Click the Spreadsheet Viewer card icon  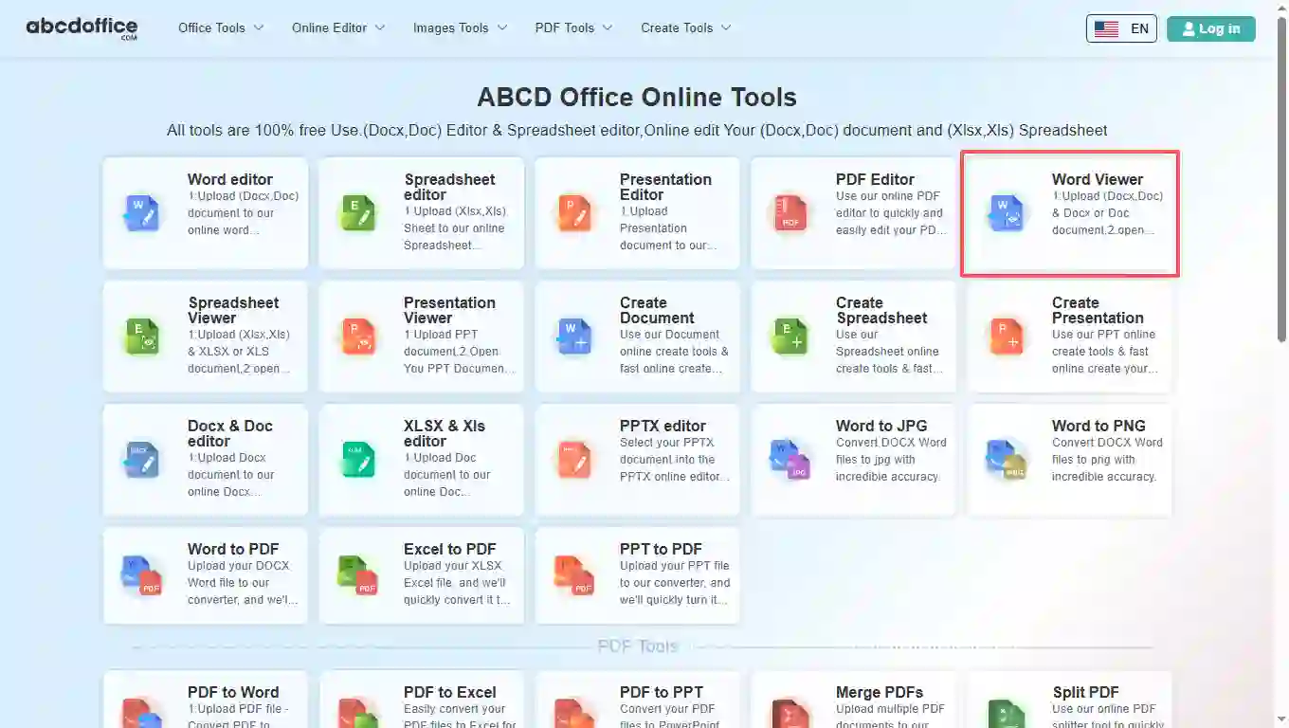point(141,337)
